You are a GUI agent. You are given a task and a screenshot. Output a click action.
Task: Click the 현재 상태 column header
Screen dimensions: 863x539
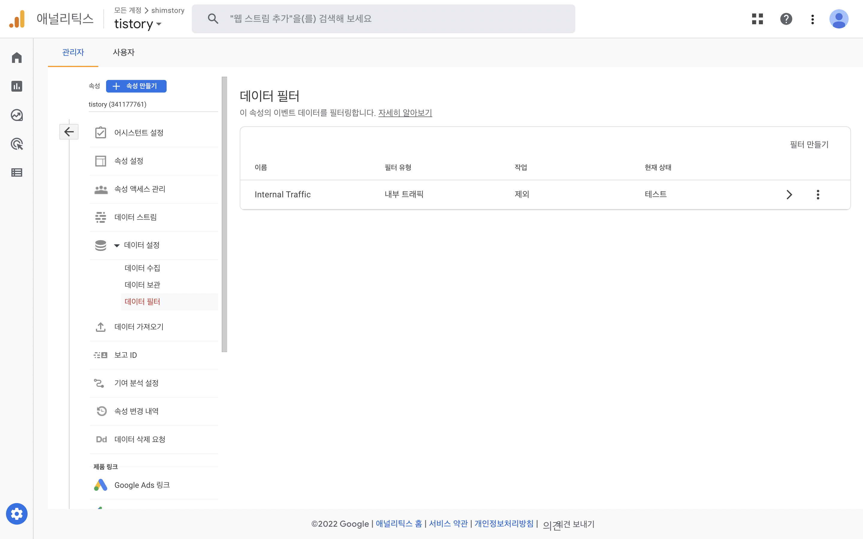coord(658,167)
